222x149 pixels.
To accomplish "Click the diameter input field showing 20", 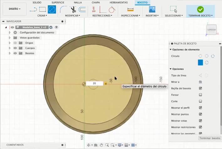I will tap(94, 83).
